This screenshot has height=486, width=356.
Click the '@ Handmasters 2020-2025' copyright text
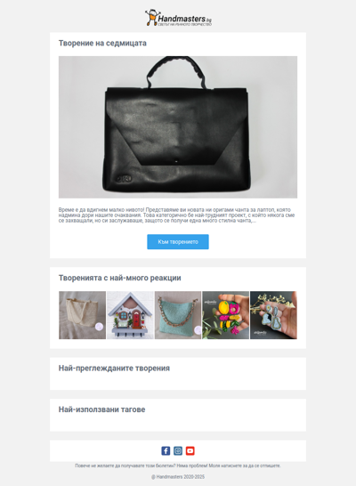(178, 477)
